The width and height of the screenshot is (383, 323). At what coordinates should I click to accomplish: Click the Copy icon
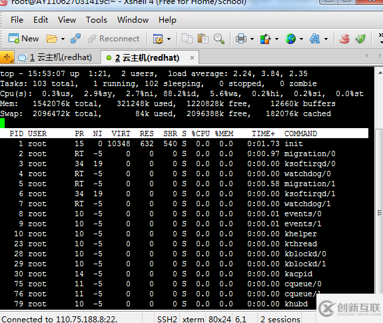(187, 39)
